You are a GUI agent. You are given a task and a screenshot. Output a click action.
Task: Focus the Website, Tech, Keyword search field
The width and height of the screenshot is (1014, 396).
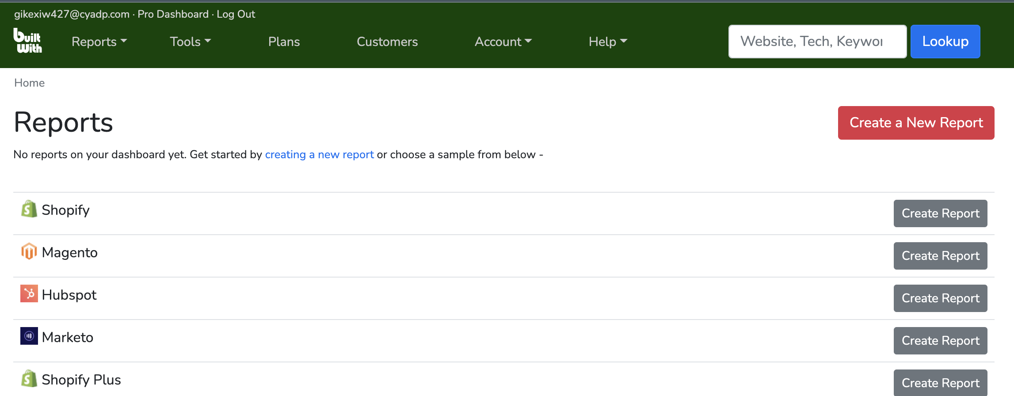[818, 42]
